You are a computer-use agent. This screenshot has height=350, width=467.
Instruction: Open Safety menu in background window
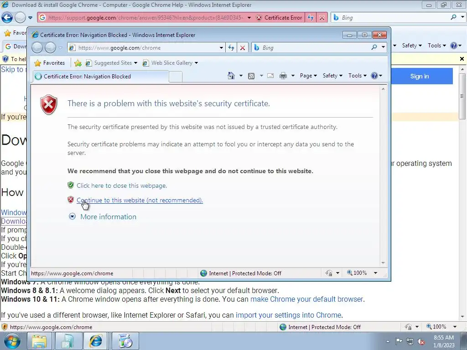[x=412, y=46]
